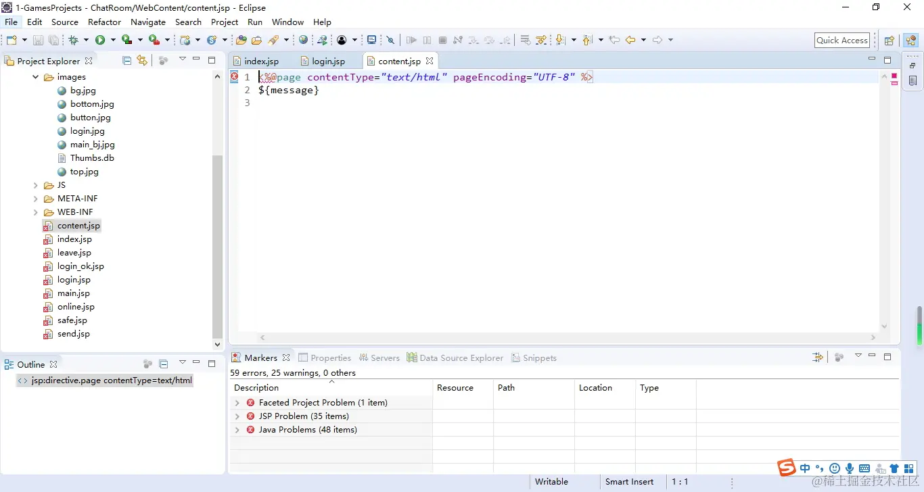This screenshot has width=924, height=492.
Task: Toggle the Java EE perspective button
Action: 910,41
